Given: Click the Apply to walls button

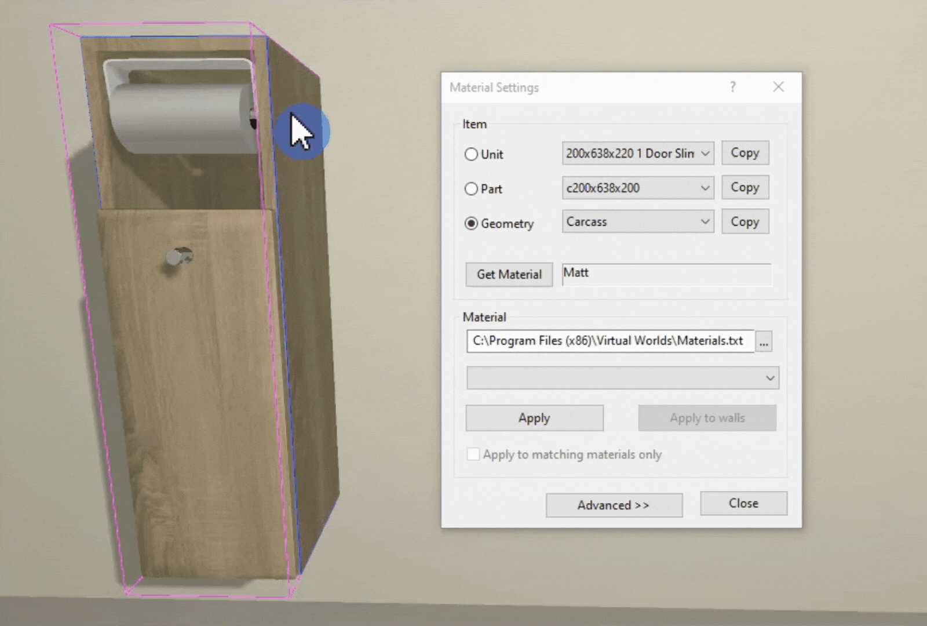Looking at the screenshot, I should tap(707, 418).
